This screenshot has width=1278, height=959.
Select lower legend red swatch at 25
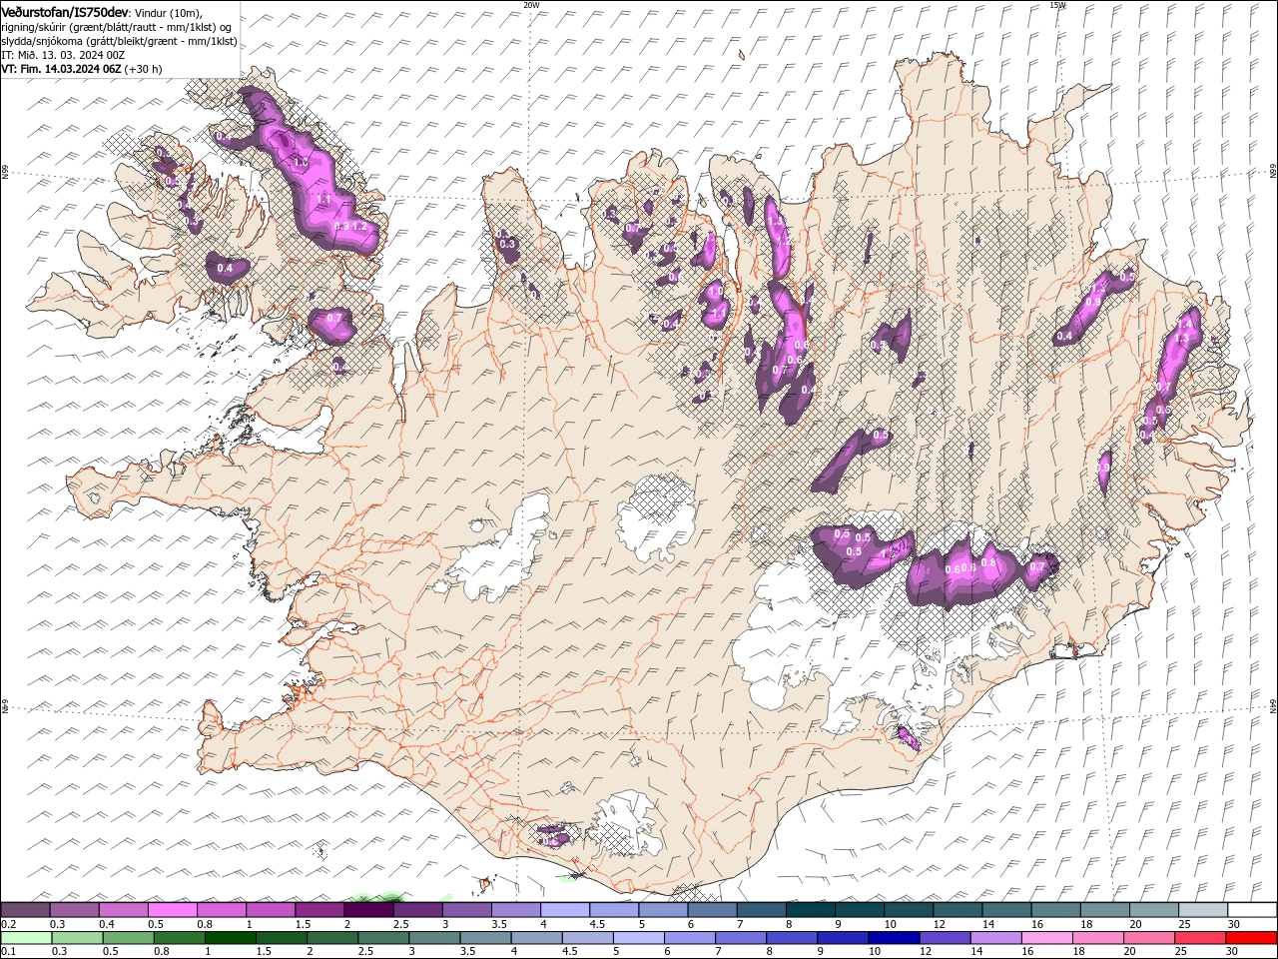tap(1200, 938)
